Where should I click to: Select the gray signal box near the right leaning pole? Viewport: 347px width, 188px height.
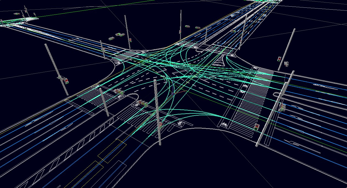click(x=287, y=64)
